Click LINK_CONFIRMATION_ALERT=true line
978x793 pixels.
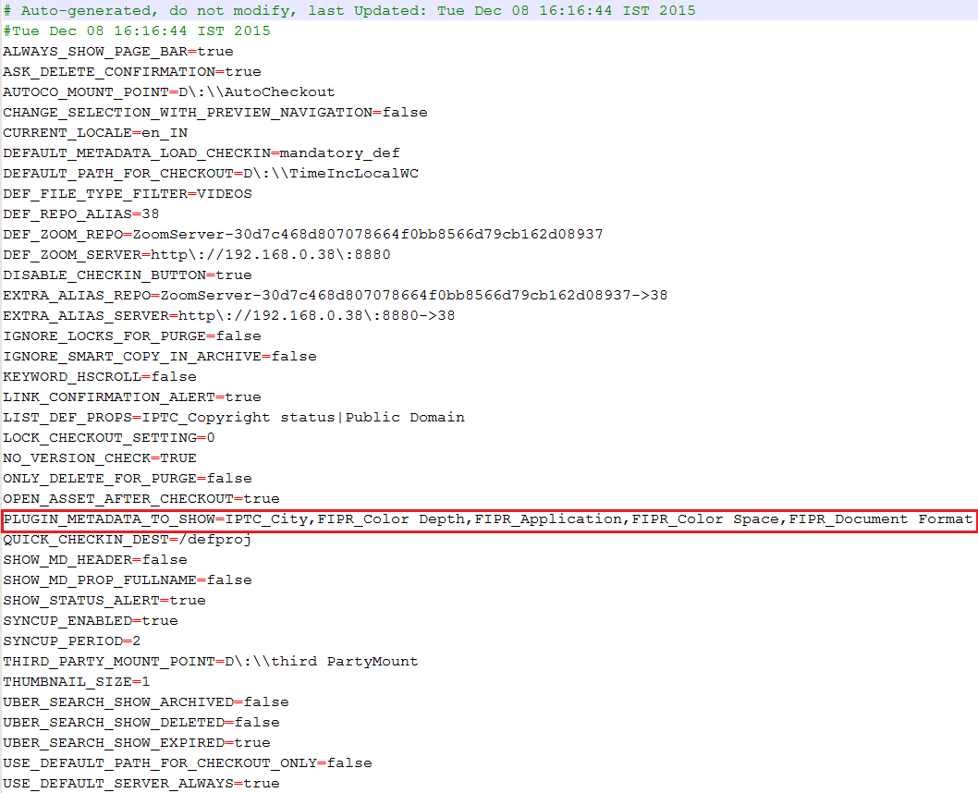click(131, 397)
